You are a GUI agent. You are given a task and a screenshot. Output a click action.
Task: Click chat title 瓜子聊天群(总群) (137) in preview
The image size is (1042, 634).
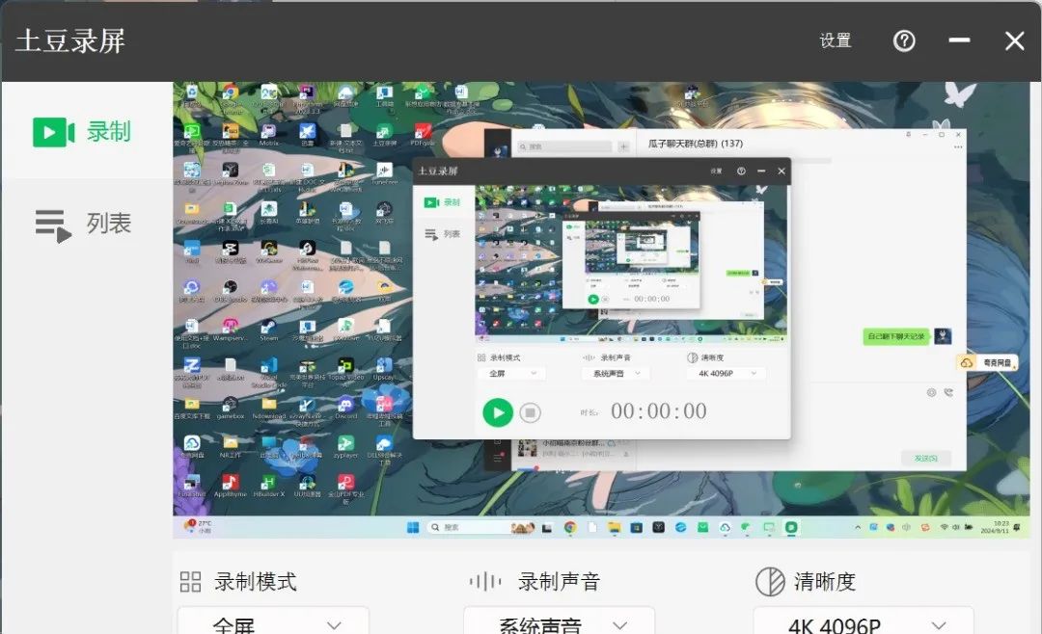695,144
